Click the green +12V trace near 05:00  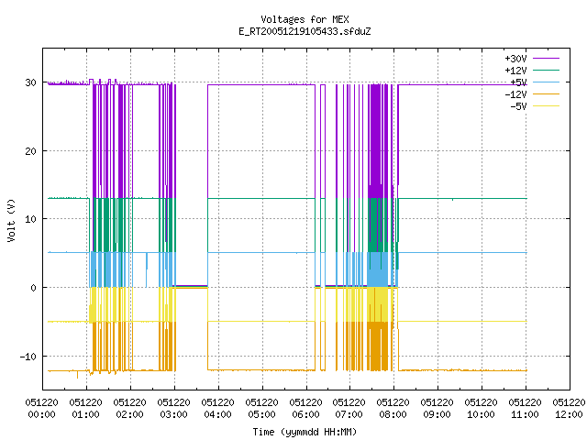(x=262, y=198)
